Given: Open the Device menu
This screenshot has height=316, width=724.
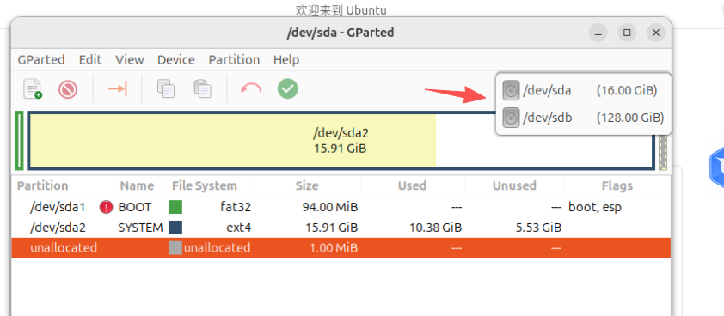Looking at the screenshot, I should [x=176, y=60].
